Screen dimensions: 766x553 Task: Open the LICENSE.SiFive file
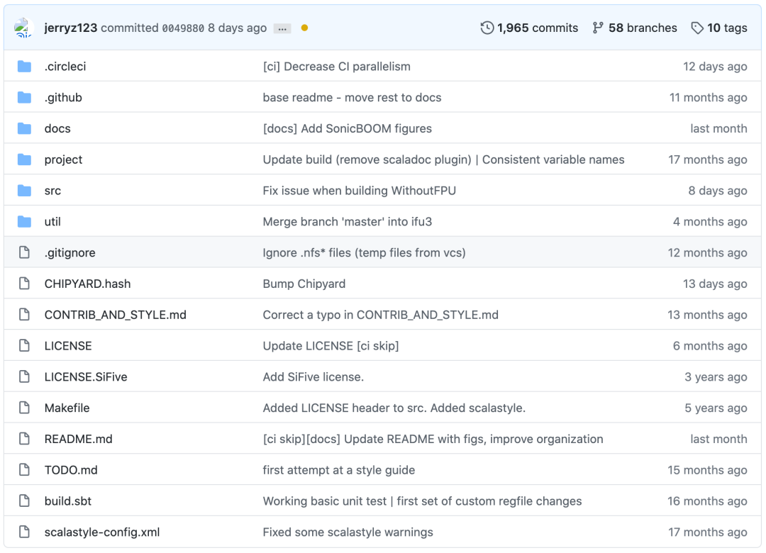(86, 376)
